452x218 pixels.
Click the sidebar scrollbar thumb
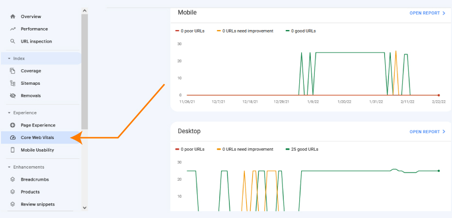click(84, 72)
